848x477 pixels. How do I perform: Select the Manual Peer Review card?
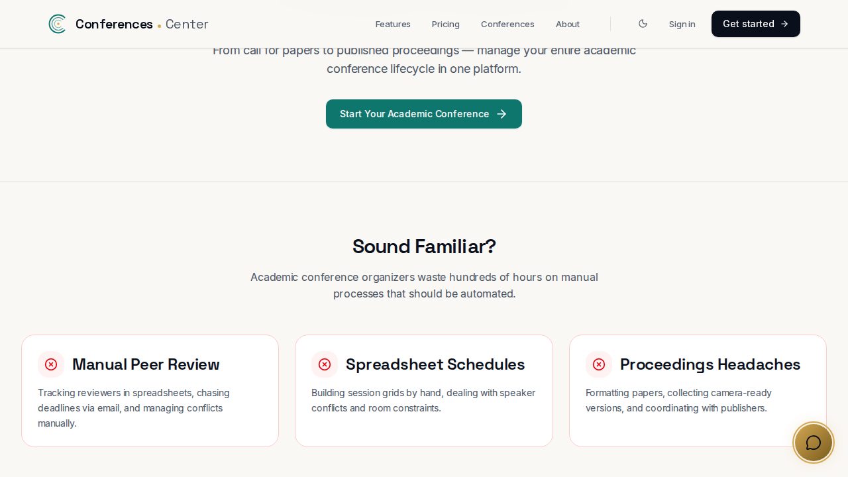click(x=150, y=391)
